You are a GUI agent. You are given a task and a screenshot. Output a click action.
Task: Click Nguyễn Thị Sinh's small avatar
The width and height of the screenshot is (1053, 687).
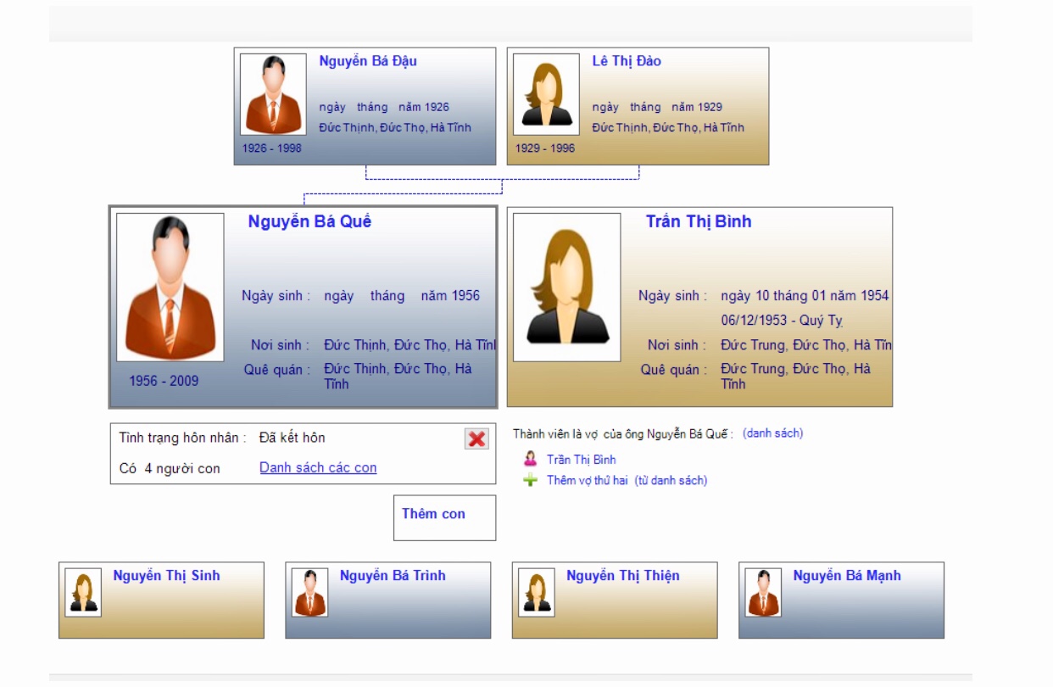[83, 592]
